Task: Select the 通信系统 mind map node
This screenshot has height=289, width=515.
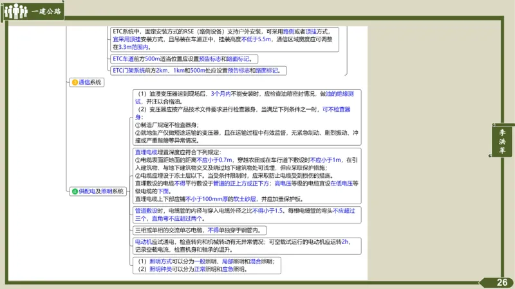Action: click(x=87, y=82)
